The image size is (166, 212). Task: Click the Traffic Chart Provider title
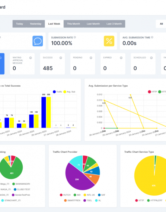point(65,152)
